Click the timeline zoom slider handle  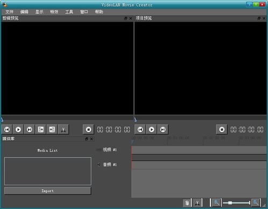click(230, 203)
